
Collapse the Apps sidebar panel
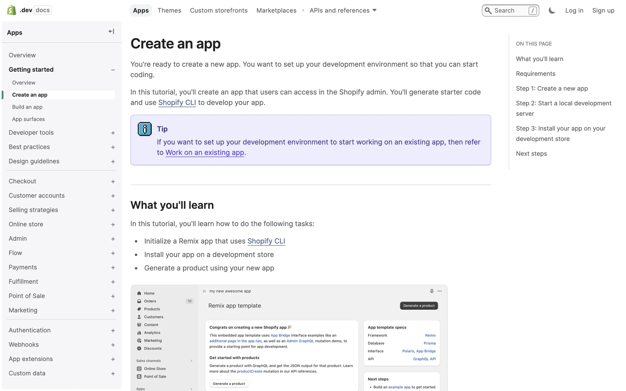(x=111, y=32)
